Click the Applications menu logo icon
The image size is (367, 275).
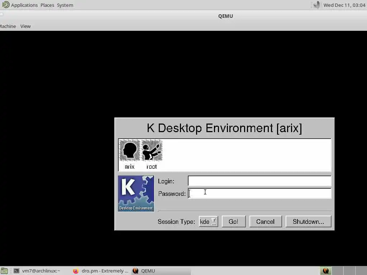6,5
